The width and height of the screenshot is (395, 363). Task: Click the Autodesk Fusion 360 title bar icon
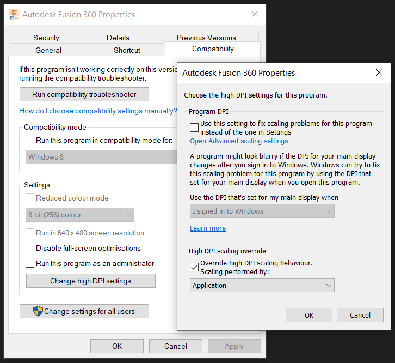14,14
